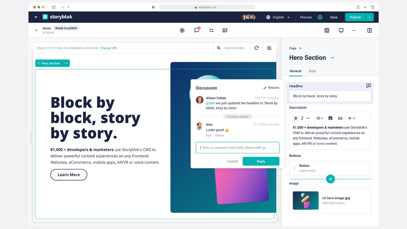The width and height of the screenshot is (407, 229).
Task: Switch to desktop viewport icon
Action: (341, 30)
